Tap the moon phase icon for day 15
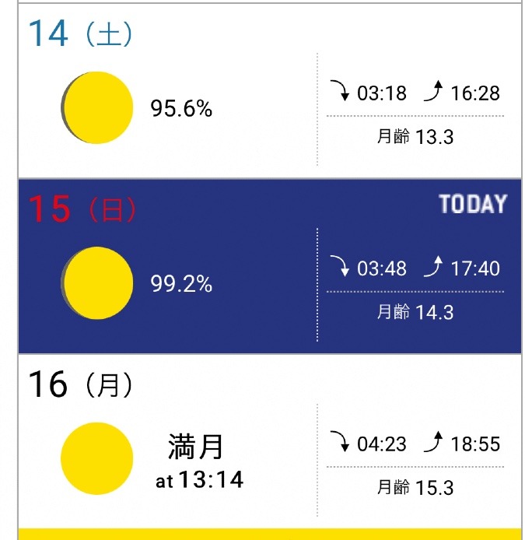This screenshot has width=525, height=540. (96, 282)
